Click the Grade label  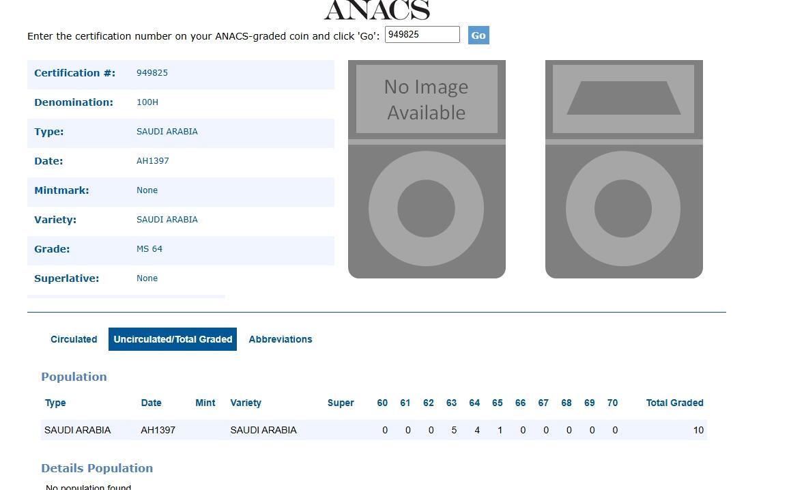click(52, 249)
